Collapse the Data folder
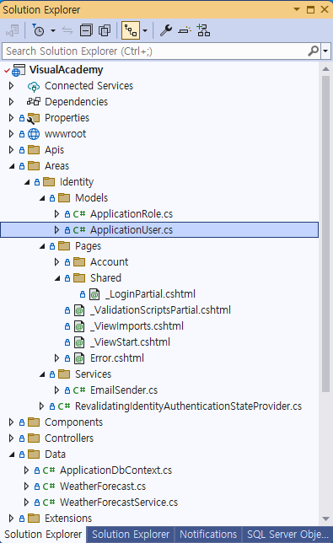 [x=12, y=454]
